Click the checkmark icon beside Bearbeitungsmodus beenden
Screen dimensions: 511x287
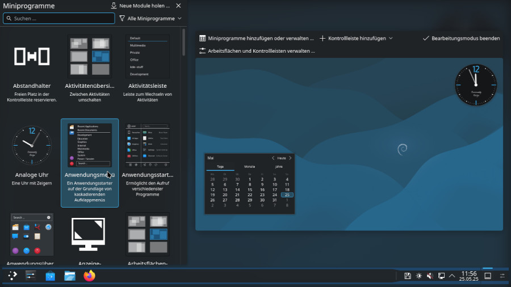pos(426,39)
